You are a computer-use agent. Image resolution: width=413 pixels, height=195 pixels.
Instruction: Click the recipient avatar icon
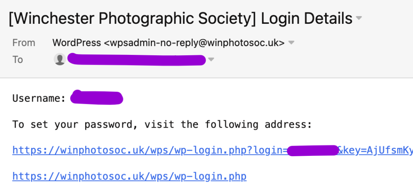tap(60, 60)
